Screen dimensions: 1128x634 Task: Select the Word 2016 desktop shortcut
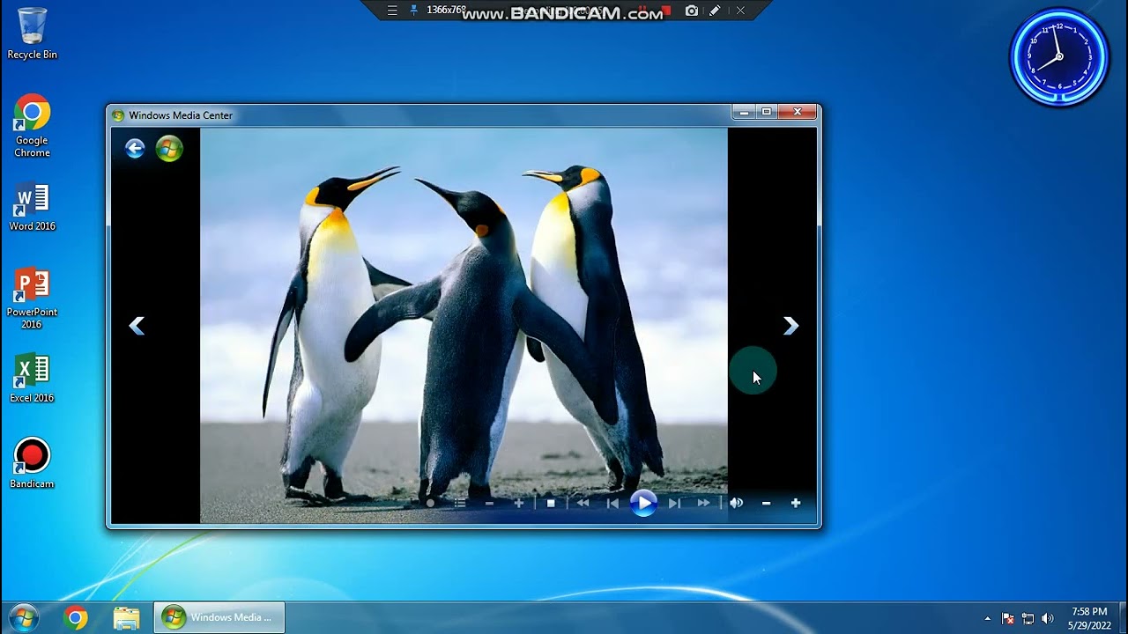32,208
